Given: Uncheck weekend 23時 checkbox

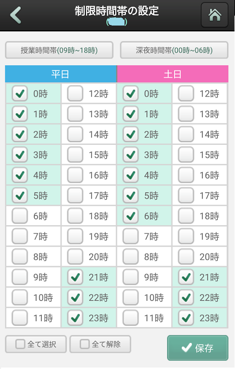Looking at the screenshot, I should pyautogui.click(x=186, y=318).
